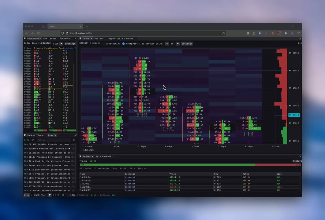
Task: Click the Exchange column header in trades
Action: click(x=130, y=174)
